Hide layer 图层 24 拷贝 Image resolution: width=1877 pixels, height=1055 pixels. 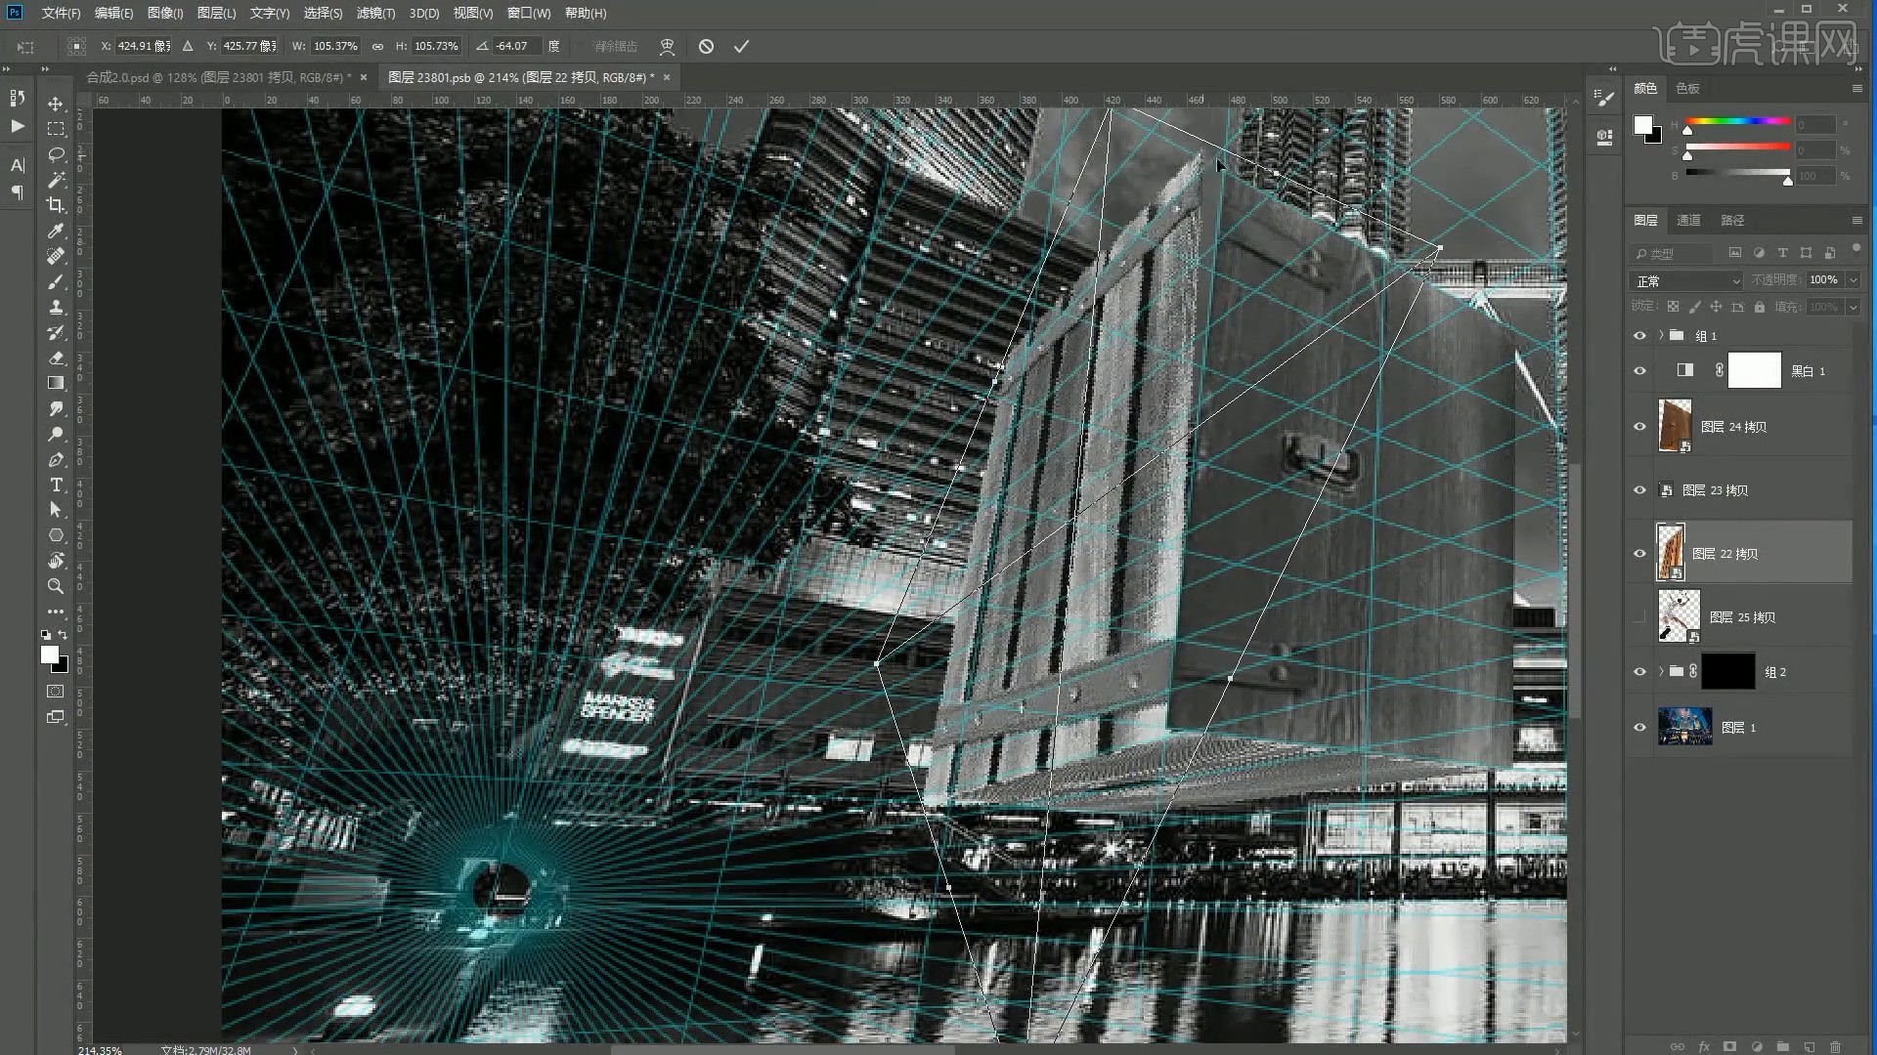(1639, 426)
